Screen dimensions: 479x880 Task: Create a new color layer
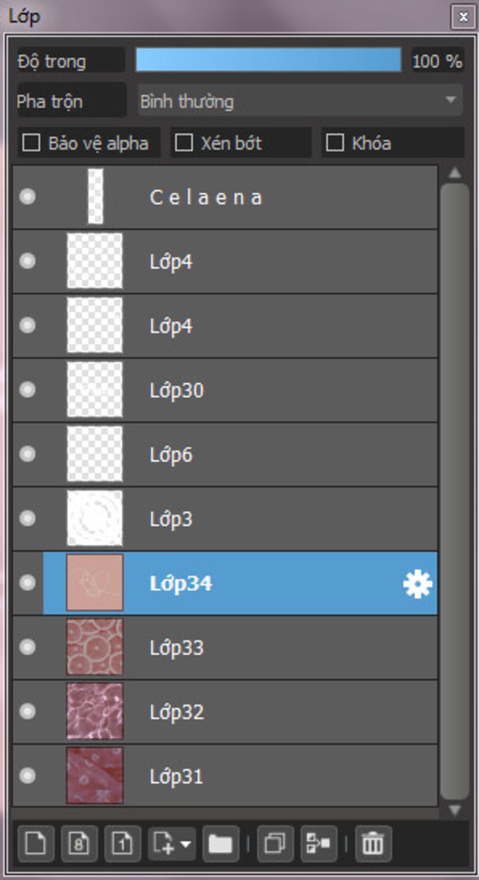click(36, 843)
